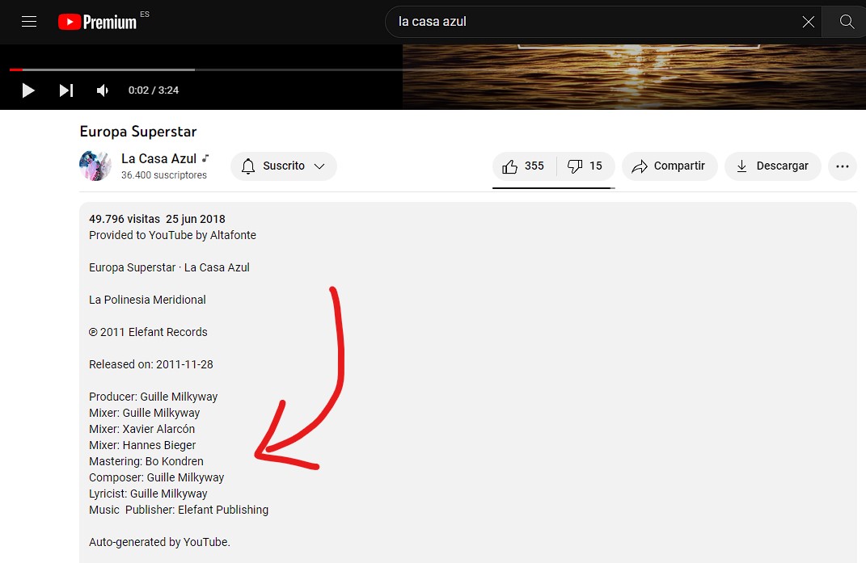866x563 pixels.
Task: Click 'Europa Superstar · La Casa Azul' line
Action: point(169,267)
